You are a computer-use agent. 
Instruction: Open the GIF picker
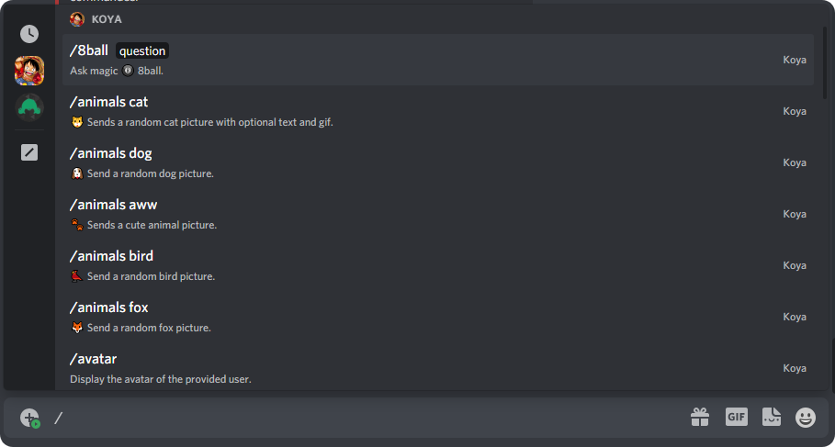point(736,418)
